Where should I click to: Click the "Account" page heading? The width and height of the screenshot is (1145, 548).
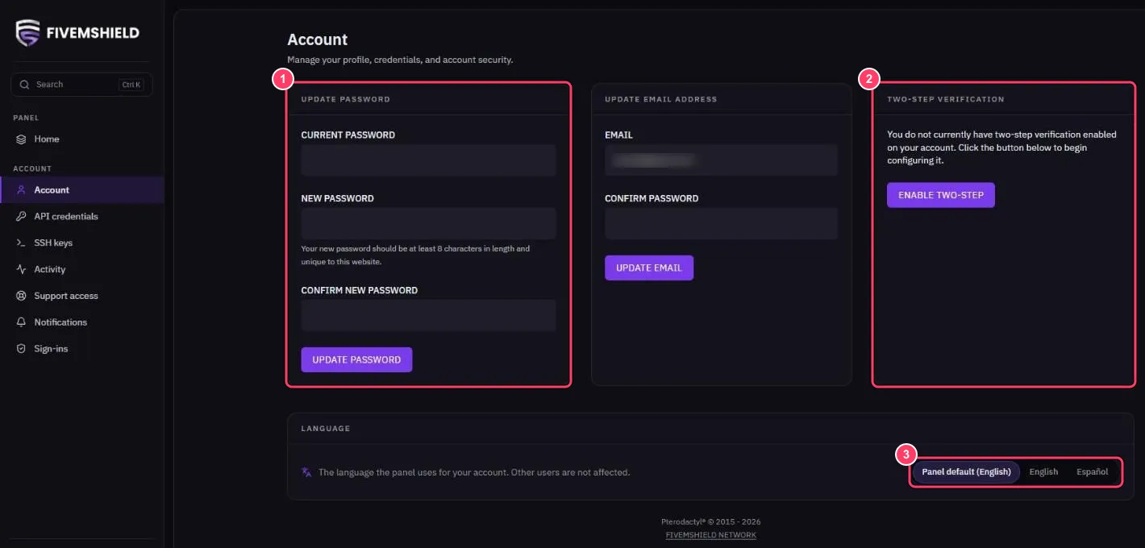coord(318,39)
